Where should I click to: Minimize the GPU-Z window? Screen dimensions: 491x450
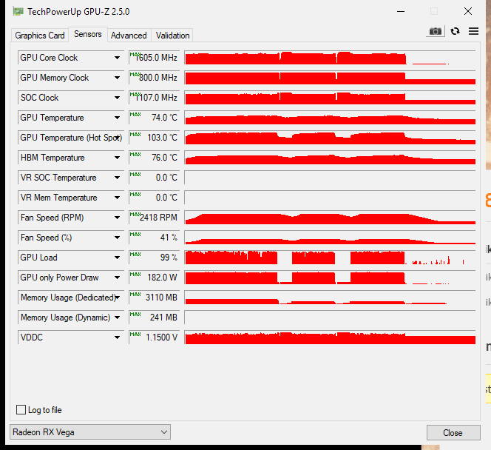click(x=401, y=12)
